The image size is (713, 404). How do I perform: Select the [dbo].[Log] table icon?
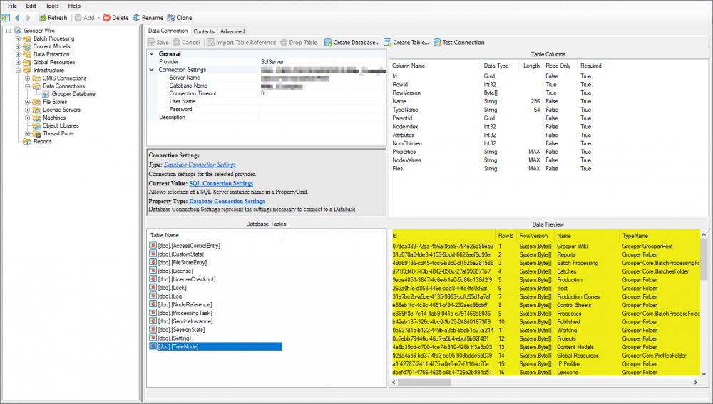tap(153, 296)
